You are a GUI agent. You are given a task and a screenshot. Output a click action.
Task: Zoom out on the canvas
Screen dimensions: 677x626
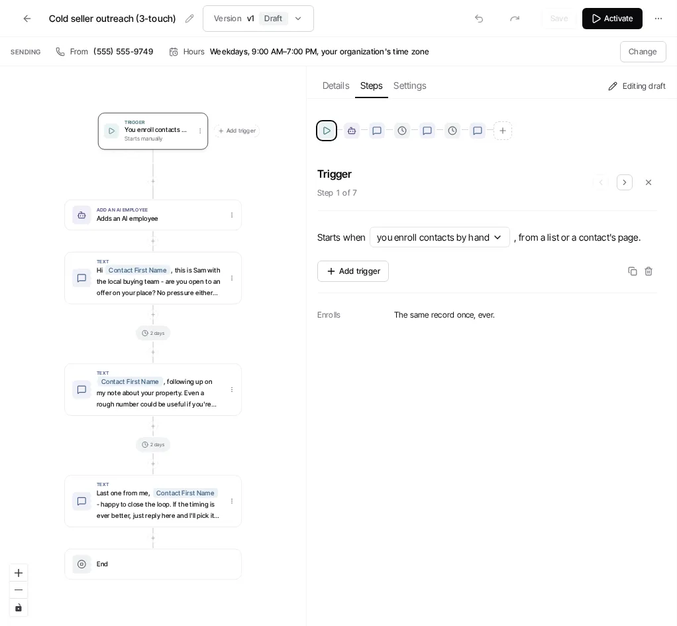tap(19, 590)
